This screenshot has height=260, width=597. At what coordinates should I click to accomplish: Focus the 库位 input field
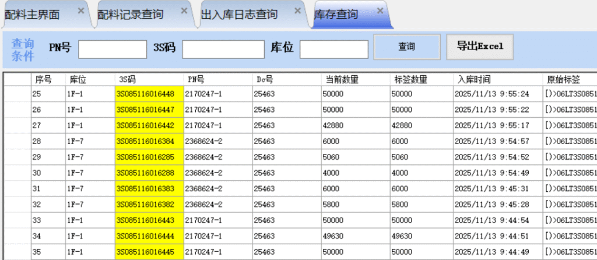coord(334,50)
